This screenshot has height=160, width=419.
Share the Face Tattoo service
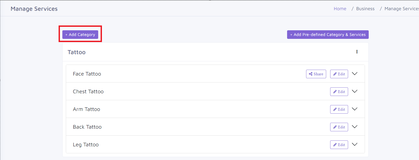click(316, 74)
